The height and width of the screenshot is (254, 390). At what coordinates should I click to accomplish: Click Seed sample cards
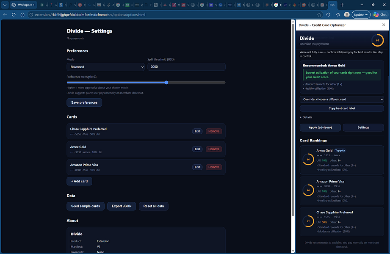pos(85,206)
